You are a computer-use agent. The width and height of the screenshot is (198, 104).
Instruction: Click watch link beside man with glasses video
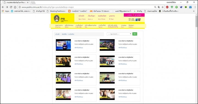[79, 64]
